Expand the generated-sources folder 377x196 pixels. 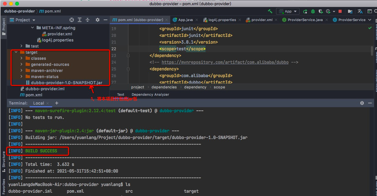[x=22, y=64]
